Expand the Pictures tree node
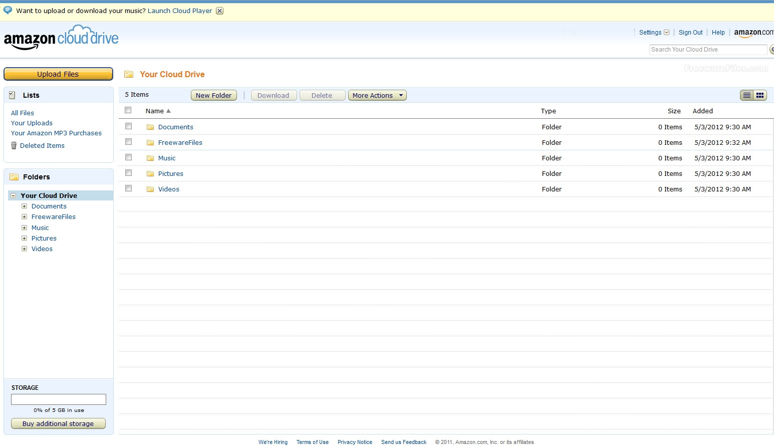 click(x=24, y=238)
